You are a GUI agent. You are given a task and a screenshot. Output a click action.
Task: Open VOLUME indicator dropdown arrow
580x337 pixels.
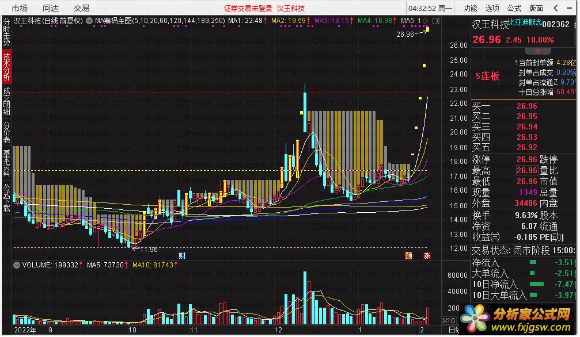[17, 265]
